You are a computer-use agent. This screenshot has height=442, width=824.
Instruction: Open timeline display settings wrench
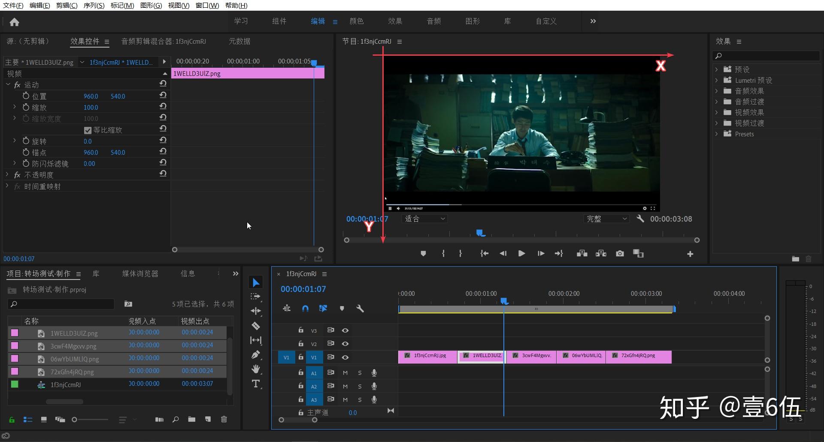point(360,308)
